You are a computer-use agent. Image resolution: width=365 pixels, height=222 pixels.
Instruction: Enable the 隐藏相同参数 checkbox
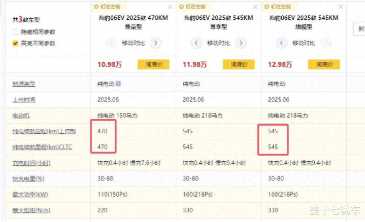pyautogui.click(x=15, y=32)
